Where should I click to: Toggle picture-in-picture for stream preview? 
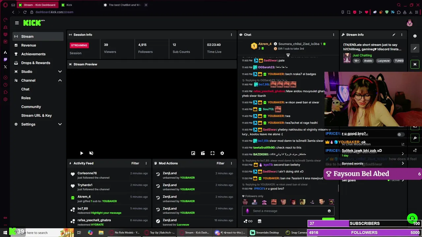point(193,153)
